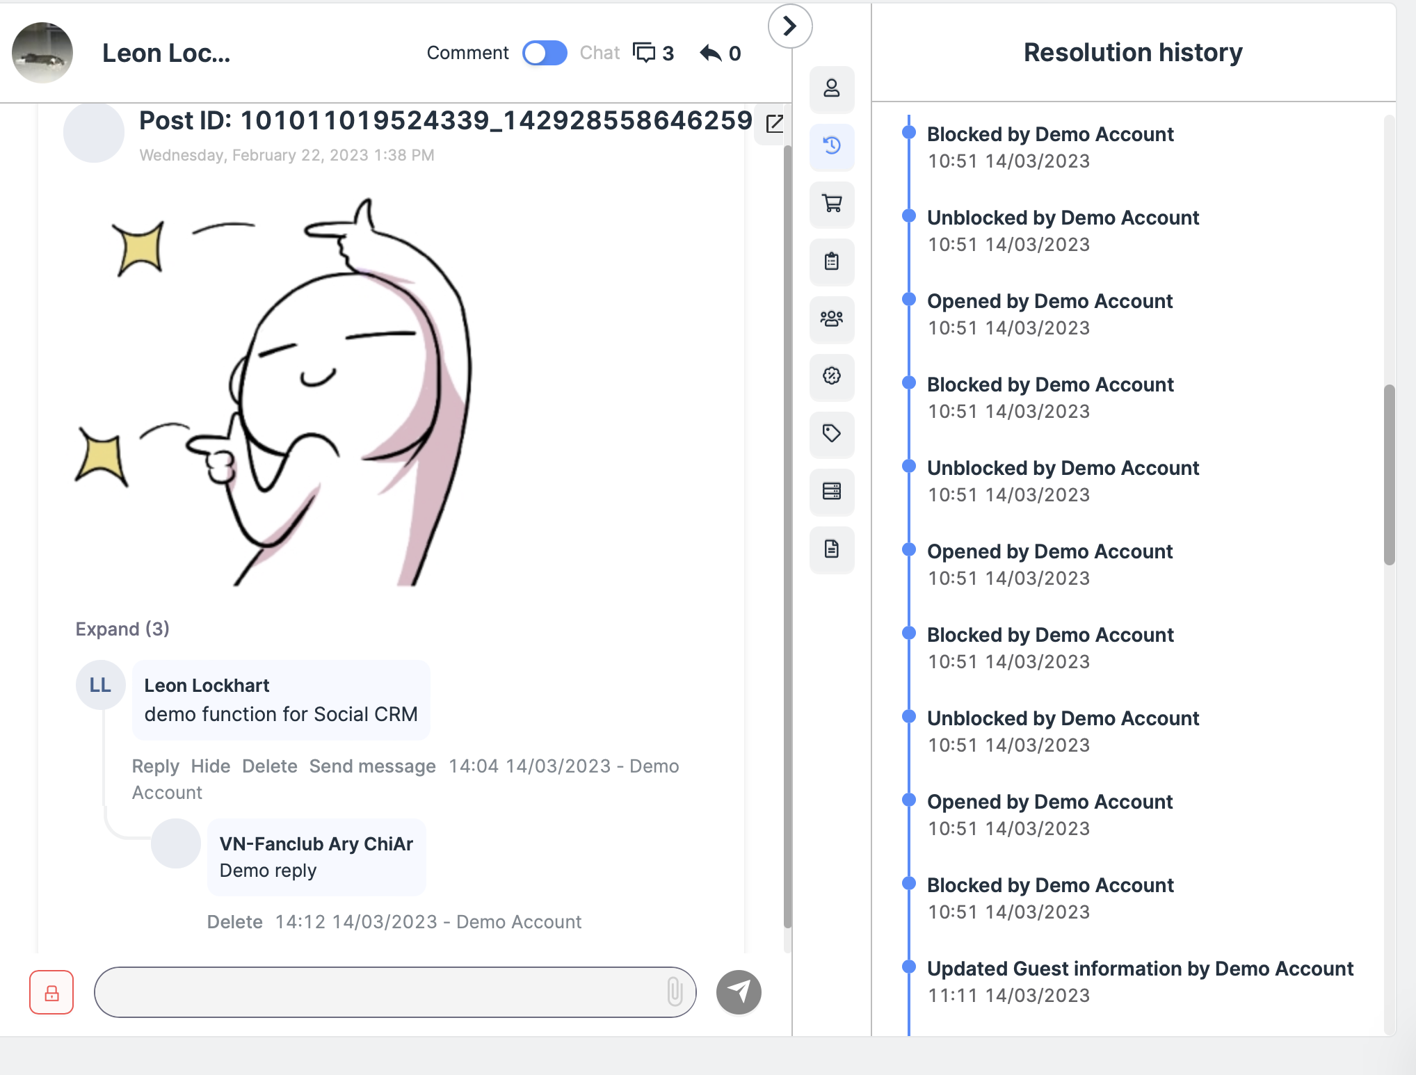The width and height of the screenshot is (1416, 1075).
Task: Click Reply under Leon Lockhart's comment
Action: point(155,766)
